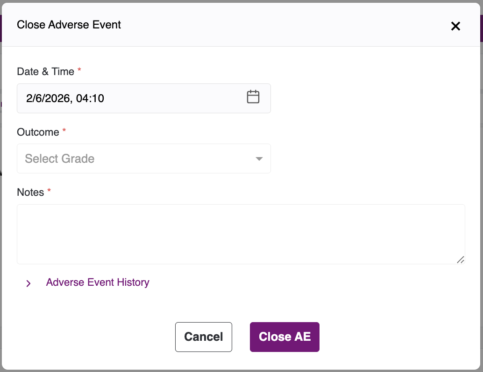Click the purple Close AE button
Image resolution: width=483 pixels, height=372 pixels.
284,337
